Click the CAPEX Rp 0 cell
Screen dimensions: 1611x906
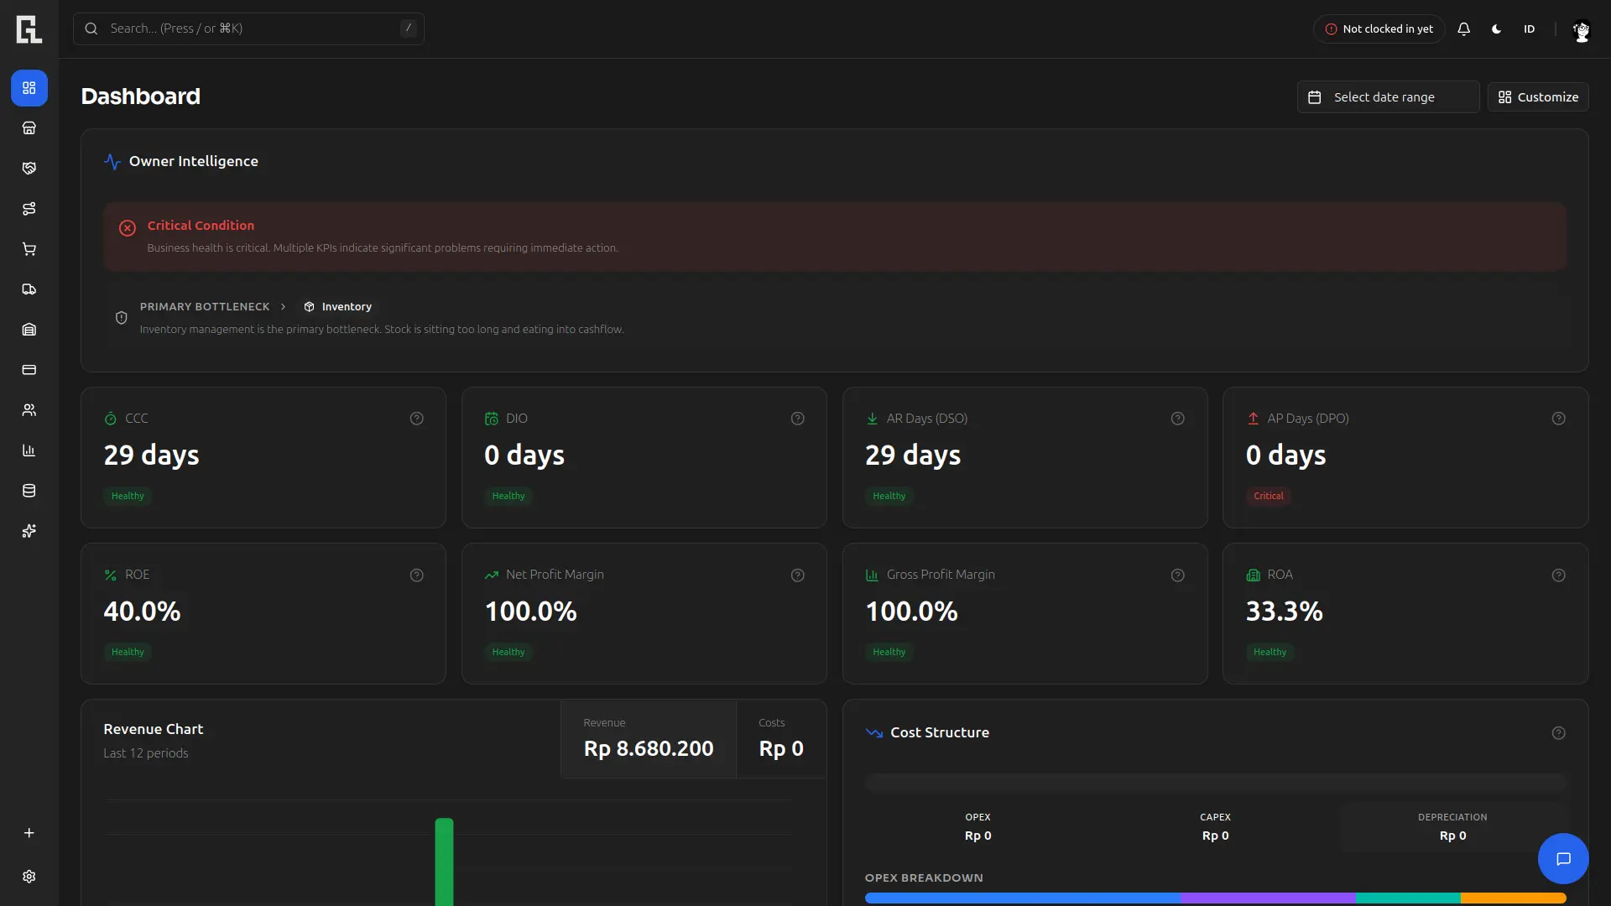[x=1215, y=827]
